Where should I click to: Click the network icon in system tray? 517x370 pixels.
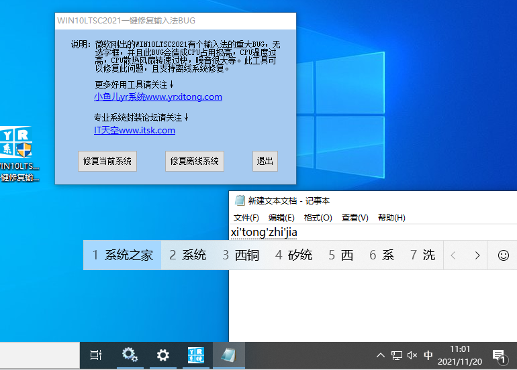[397, 356]
